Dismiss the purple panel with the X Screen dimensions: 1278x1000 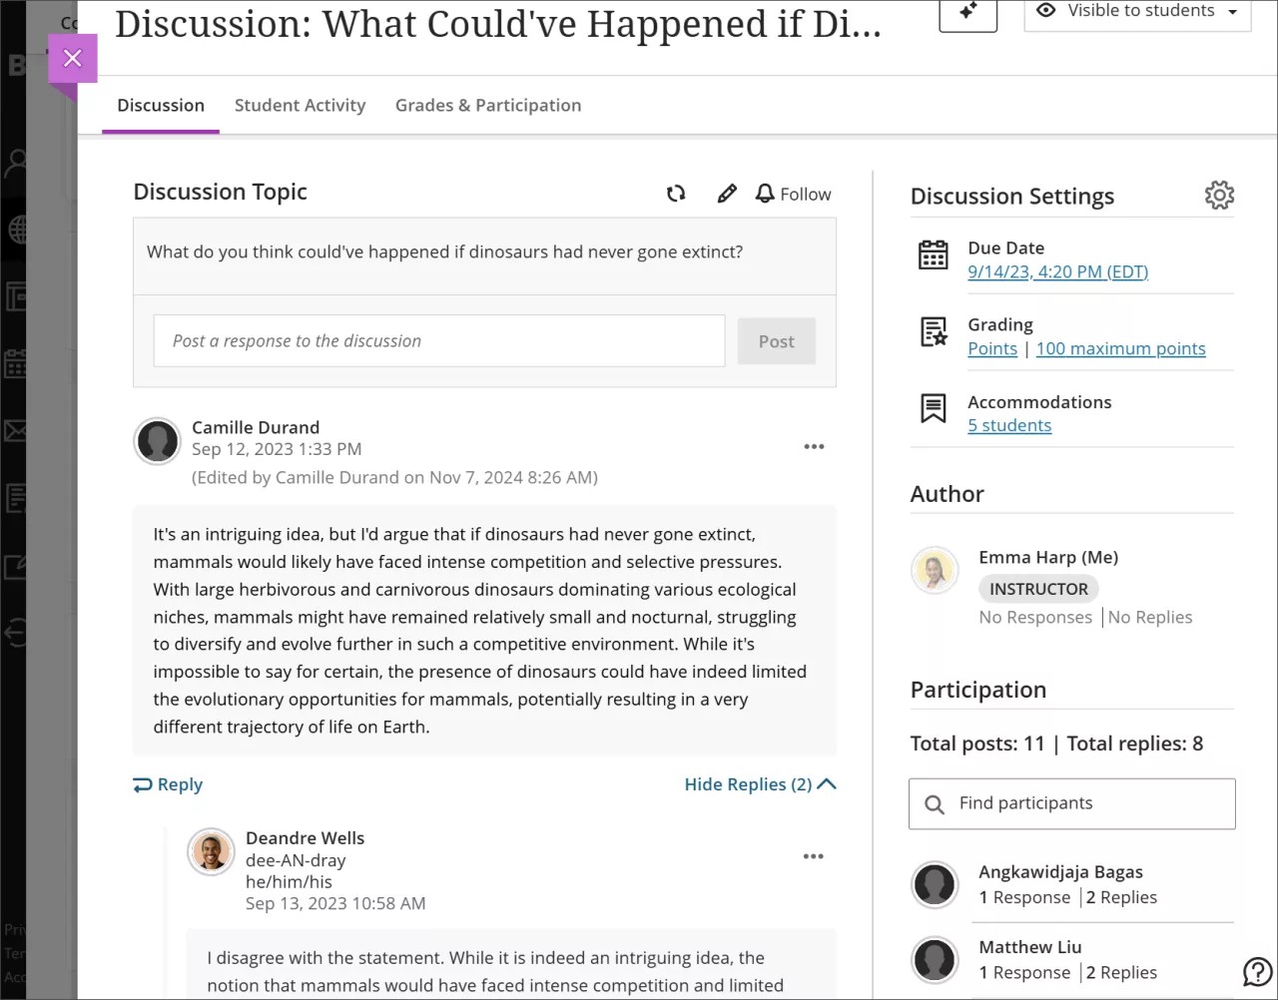pos(72,58)
